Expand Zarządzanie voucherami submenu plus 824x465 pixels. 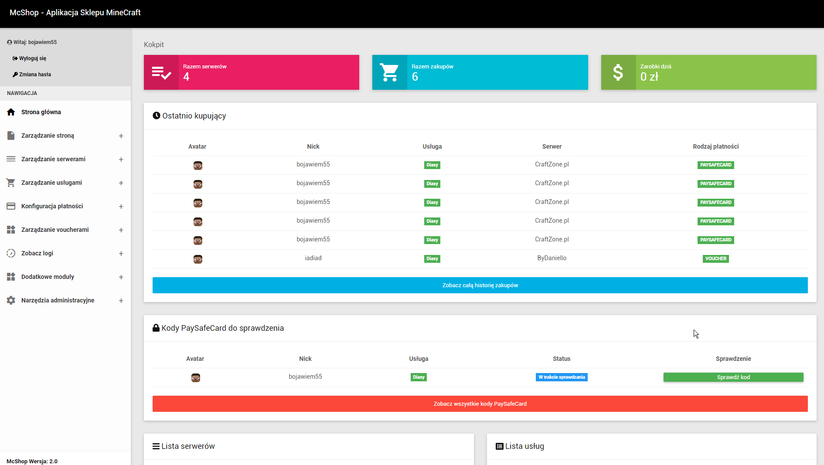121,230
